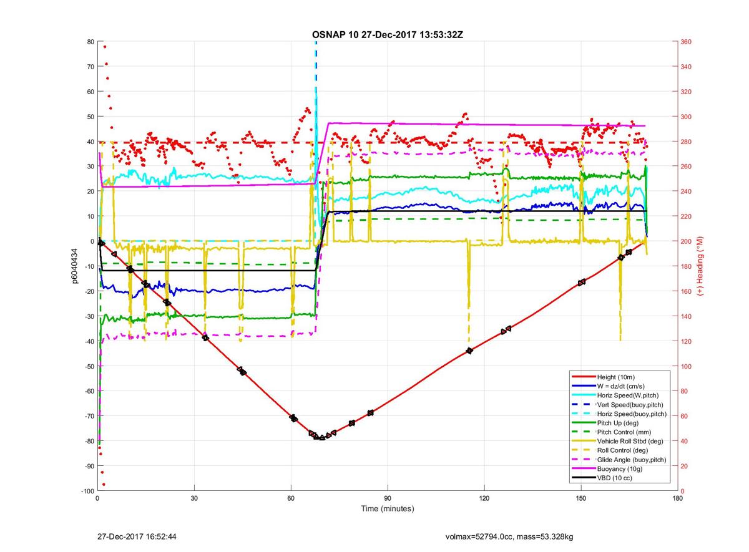Select legend entry "Horiz Speed(W,pitch)"
This screenshot has width=749, height=552.
point(628,395)
